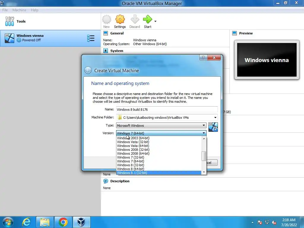
Task: Click the version list scroll up arrow
Action: coord(204,138)
